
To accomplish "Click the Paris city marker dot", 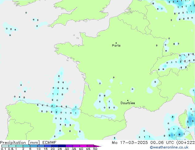I will pos(116,43).
